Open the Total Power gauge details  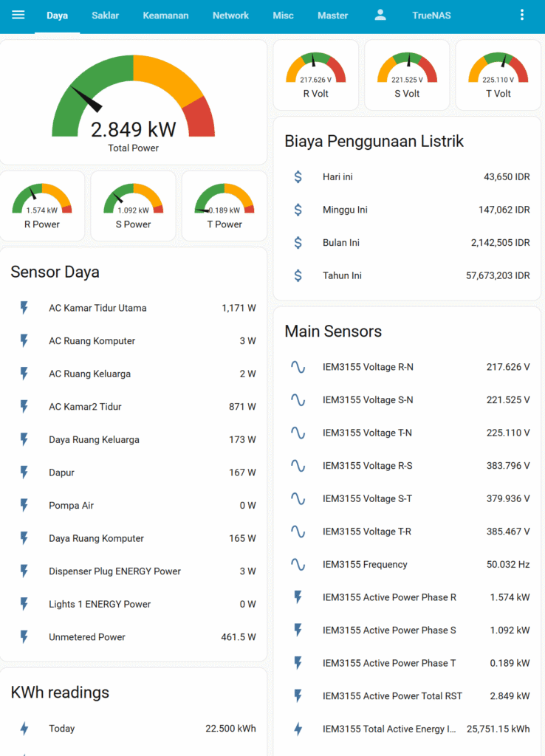coord(134,103)
